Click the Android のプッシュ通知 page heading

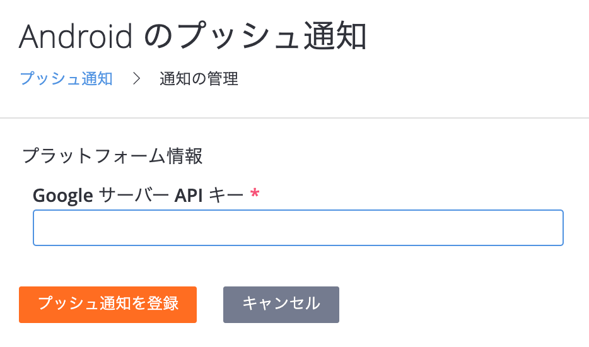point(193,38)
